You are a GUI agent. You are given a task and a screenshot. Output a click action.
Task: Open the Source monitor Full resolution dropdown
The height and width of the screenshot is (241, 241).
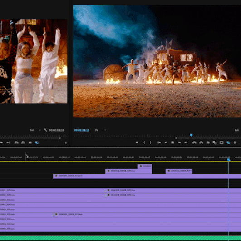(35, 130)
